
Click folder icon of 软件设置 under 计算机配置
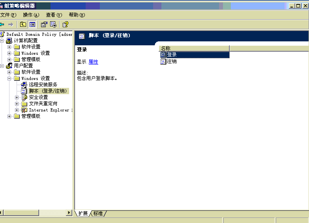click(17, 47)
